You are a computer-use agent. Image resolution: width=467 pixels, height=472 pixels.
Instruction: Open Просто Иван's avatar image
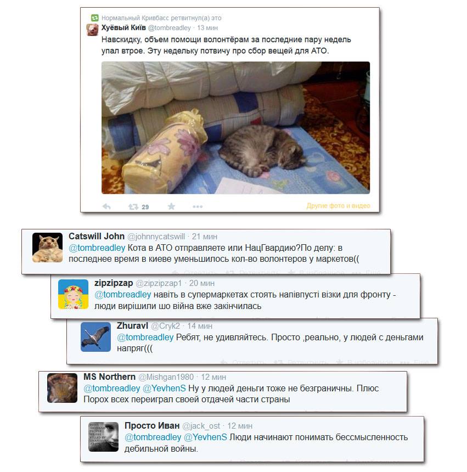click(103, 437)
